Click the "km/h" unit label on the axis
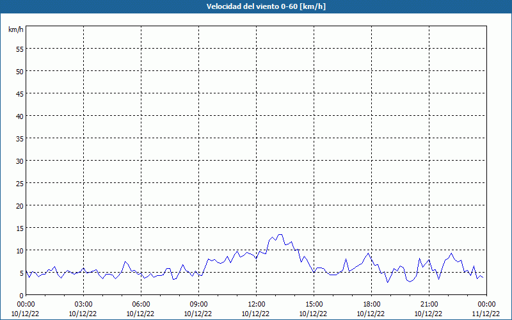Screen dimensions: 512x320 [x=15, y=30]
